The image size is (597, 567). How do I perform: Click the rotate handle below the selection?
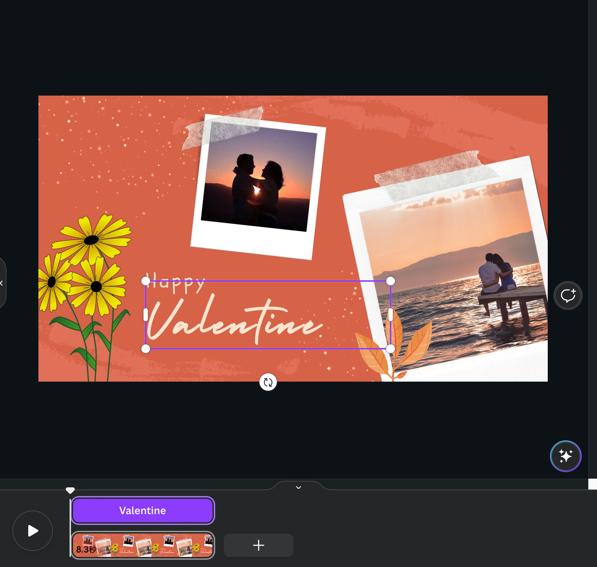(x=268, y=382)
